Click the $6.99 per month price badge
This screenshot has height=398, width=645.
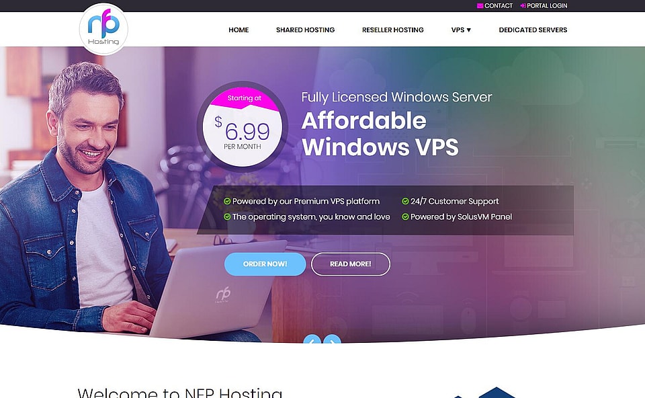(243, 127)
